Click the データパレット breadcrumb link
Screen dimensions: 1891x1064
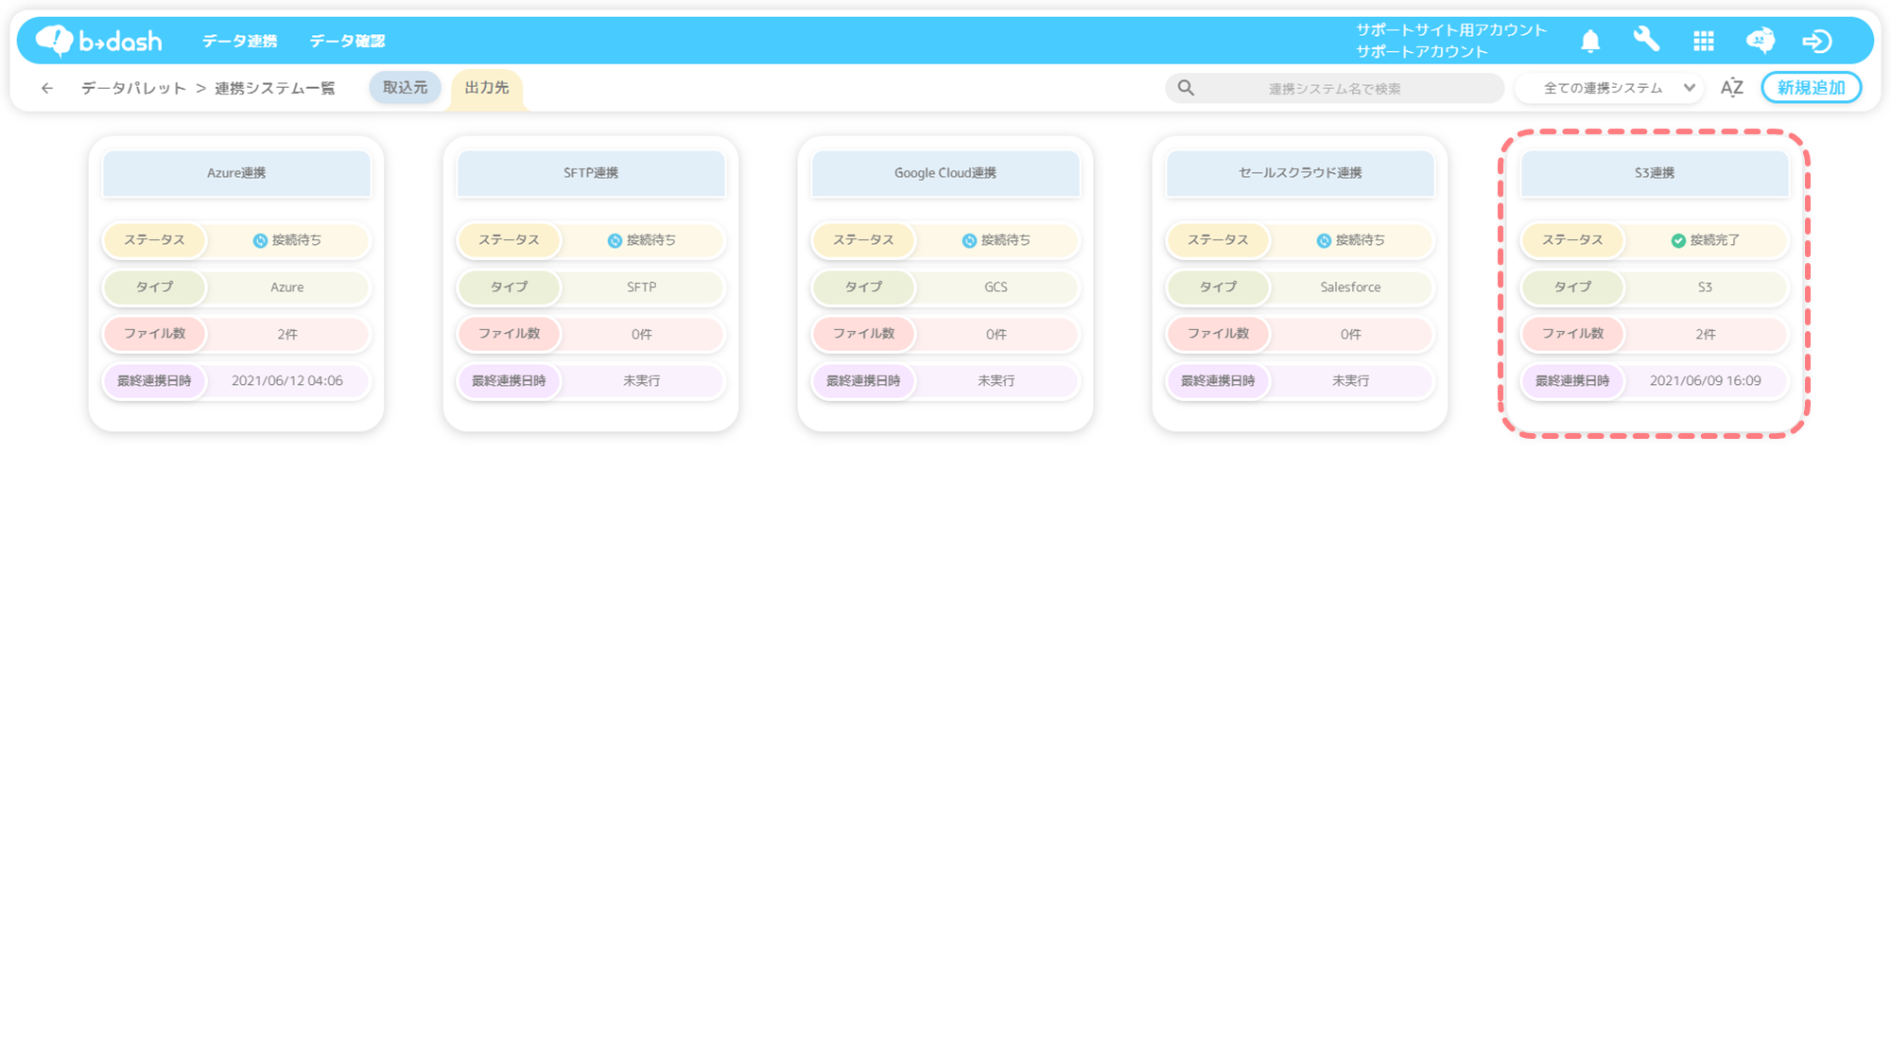tap(134, 88)
